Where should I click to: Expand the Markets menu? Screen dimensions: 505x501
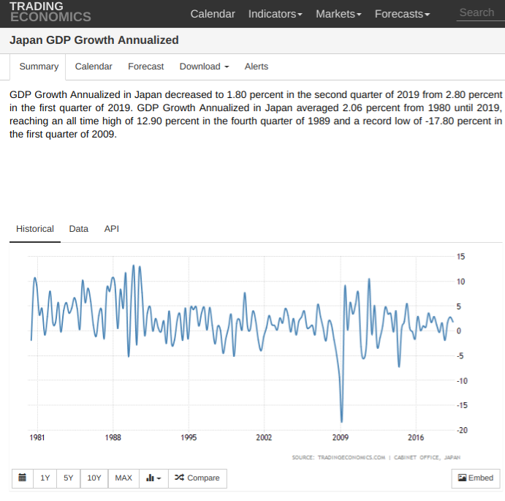[338, 14]
